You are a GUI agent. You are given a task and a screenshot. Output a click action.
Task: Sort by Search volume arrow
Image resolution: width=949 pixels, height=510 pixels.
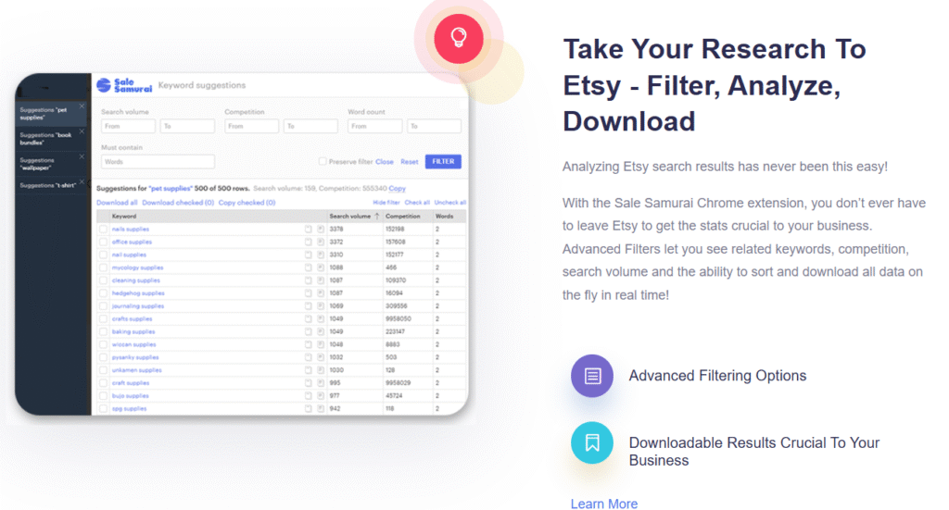tap(377, 216)
